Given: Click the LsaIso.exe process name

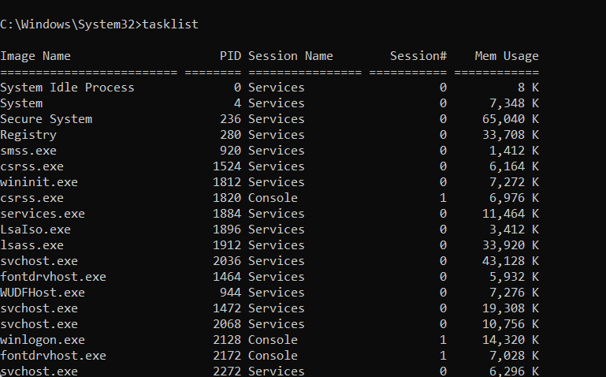Looking at the screenshot, I should click(35, 230).
